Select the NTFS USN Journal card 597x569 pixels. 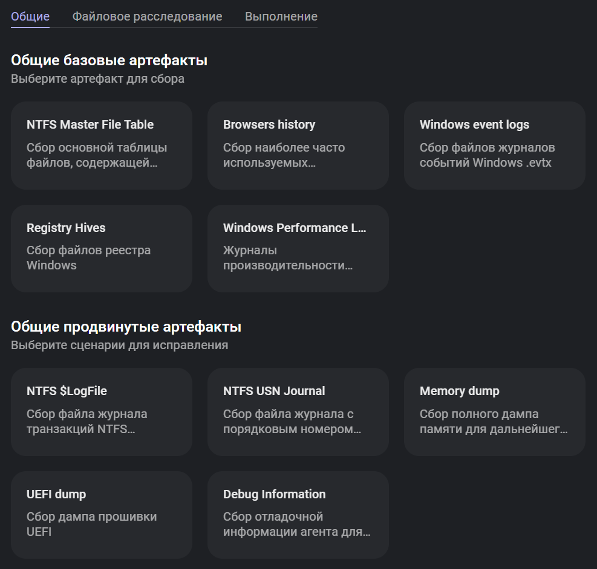pyautogui.click(x=298, y=411)
